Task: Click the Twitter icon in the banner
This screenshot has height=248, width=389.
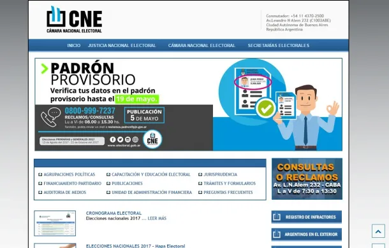Action: 120,140
